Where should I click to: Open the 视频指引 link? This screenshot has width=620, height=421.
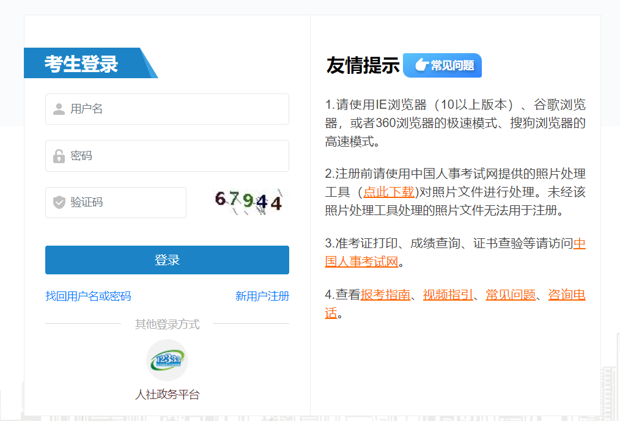tap(448, 295)
